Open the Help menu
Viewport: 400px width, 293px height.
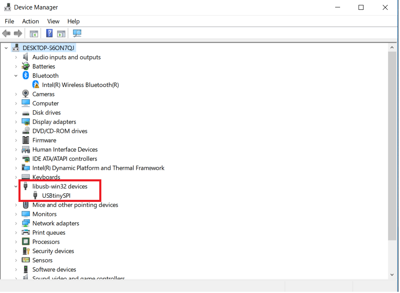73,21
